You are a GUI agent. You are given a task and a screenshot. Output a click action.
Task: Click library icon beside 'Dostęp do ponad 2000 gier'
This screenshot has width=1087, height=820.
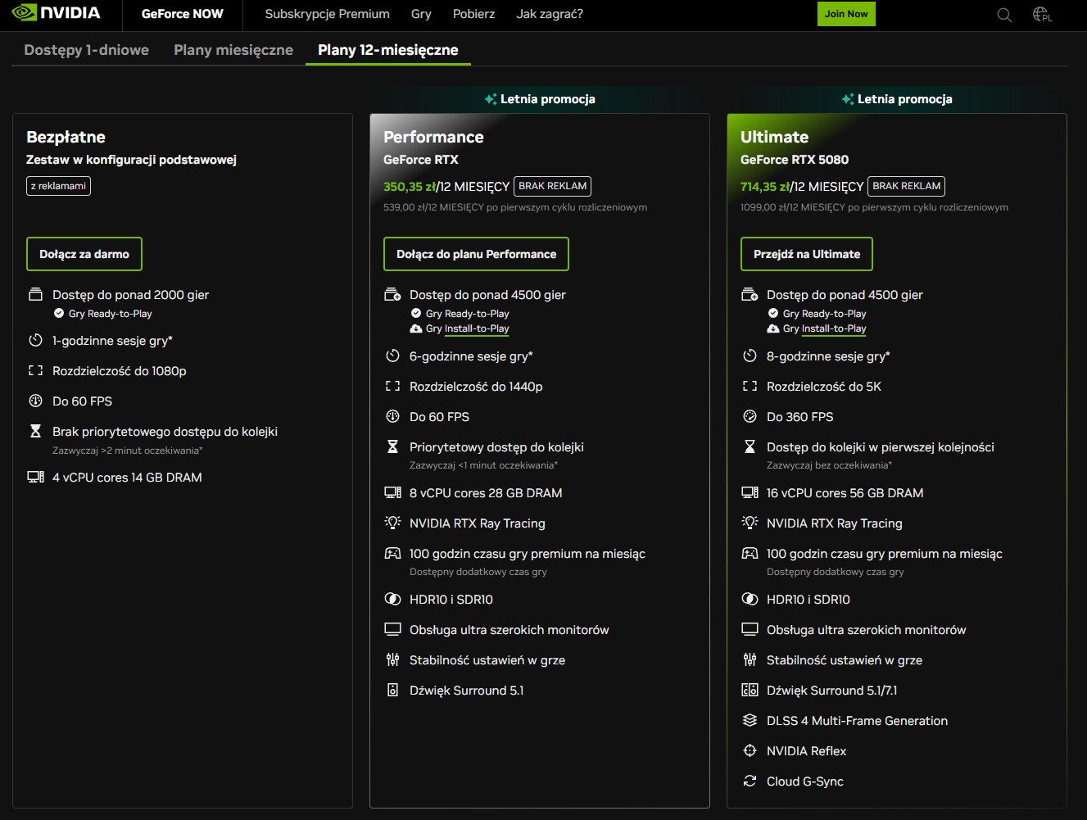[35, 294]
